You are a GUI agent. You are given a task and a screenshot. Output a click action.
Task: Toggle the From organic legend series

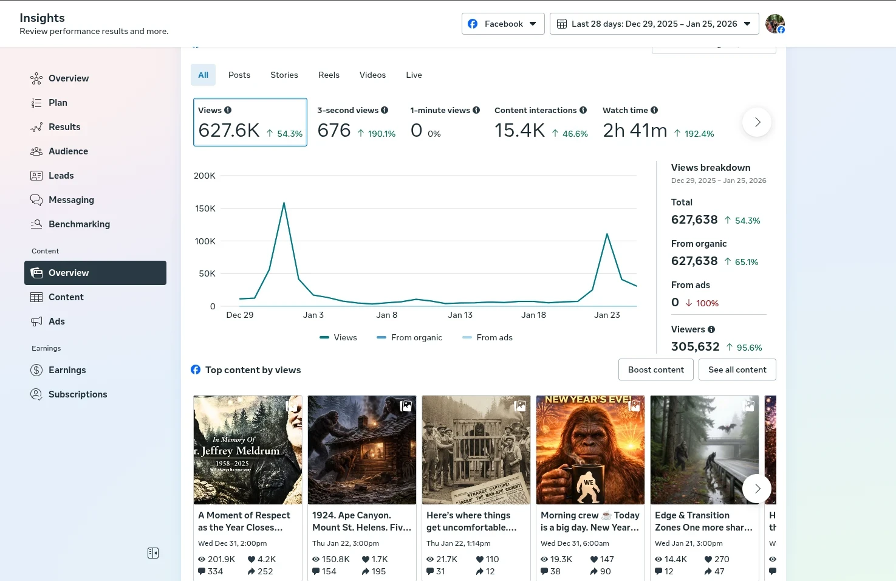(x=409, y=337)
